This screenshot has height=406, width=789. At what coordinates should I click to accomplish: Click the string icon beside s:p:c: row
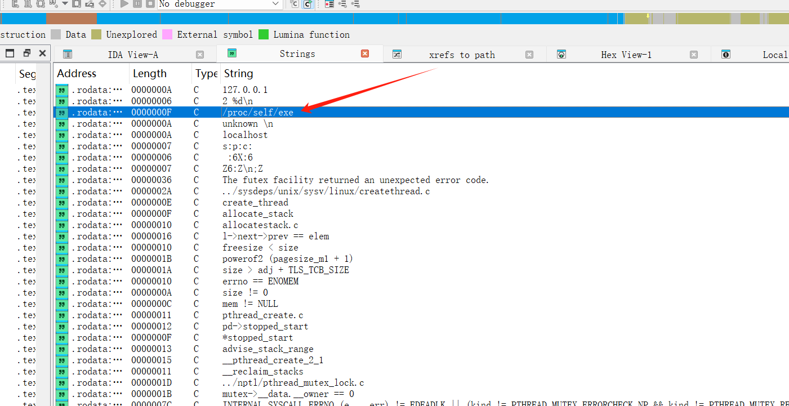tap(61, 146)
